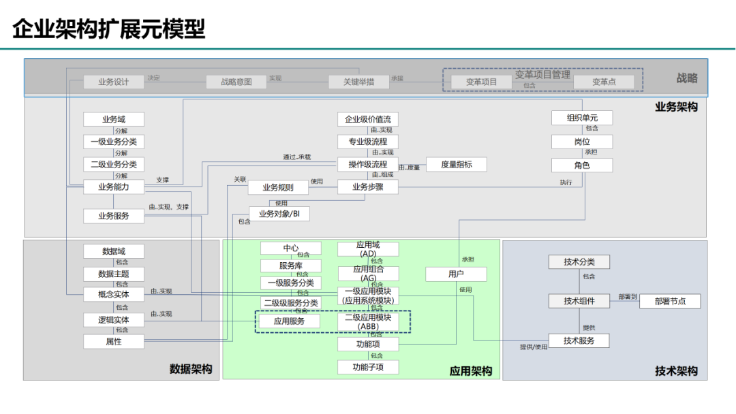Click the 技术架构 section label

click(x=677, y=371)
